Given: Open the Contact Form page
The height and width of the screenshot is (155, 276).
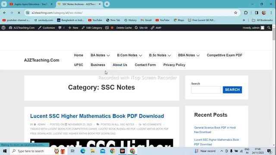Looking at the screenshot, I should [x=145, y=65].
